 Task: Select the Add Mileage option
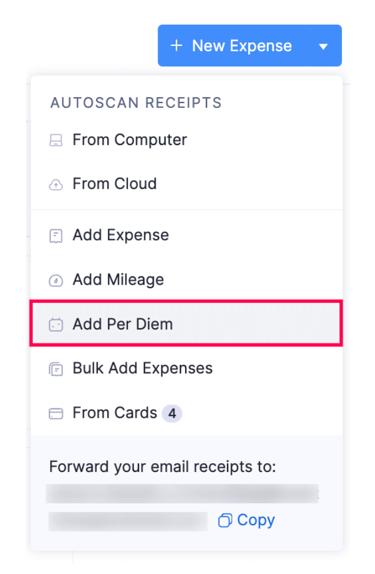[117, 279]
